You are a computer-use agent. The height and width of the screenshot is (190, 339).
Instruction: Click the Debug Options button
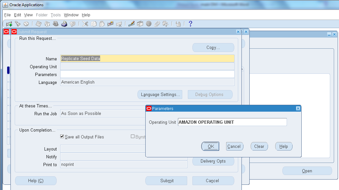(x=210, y=94)
